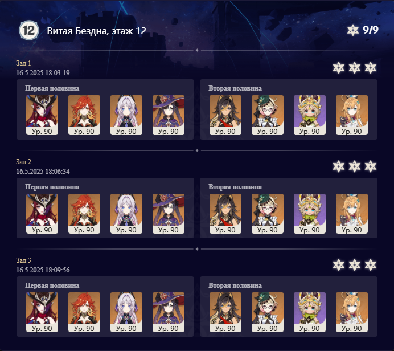This screenshot has width=394, height=351.
Task: Click blonde character portrait in Зал 2 second half
Action: coord(352,214)
